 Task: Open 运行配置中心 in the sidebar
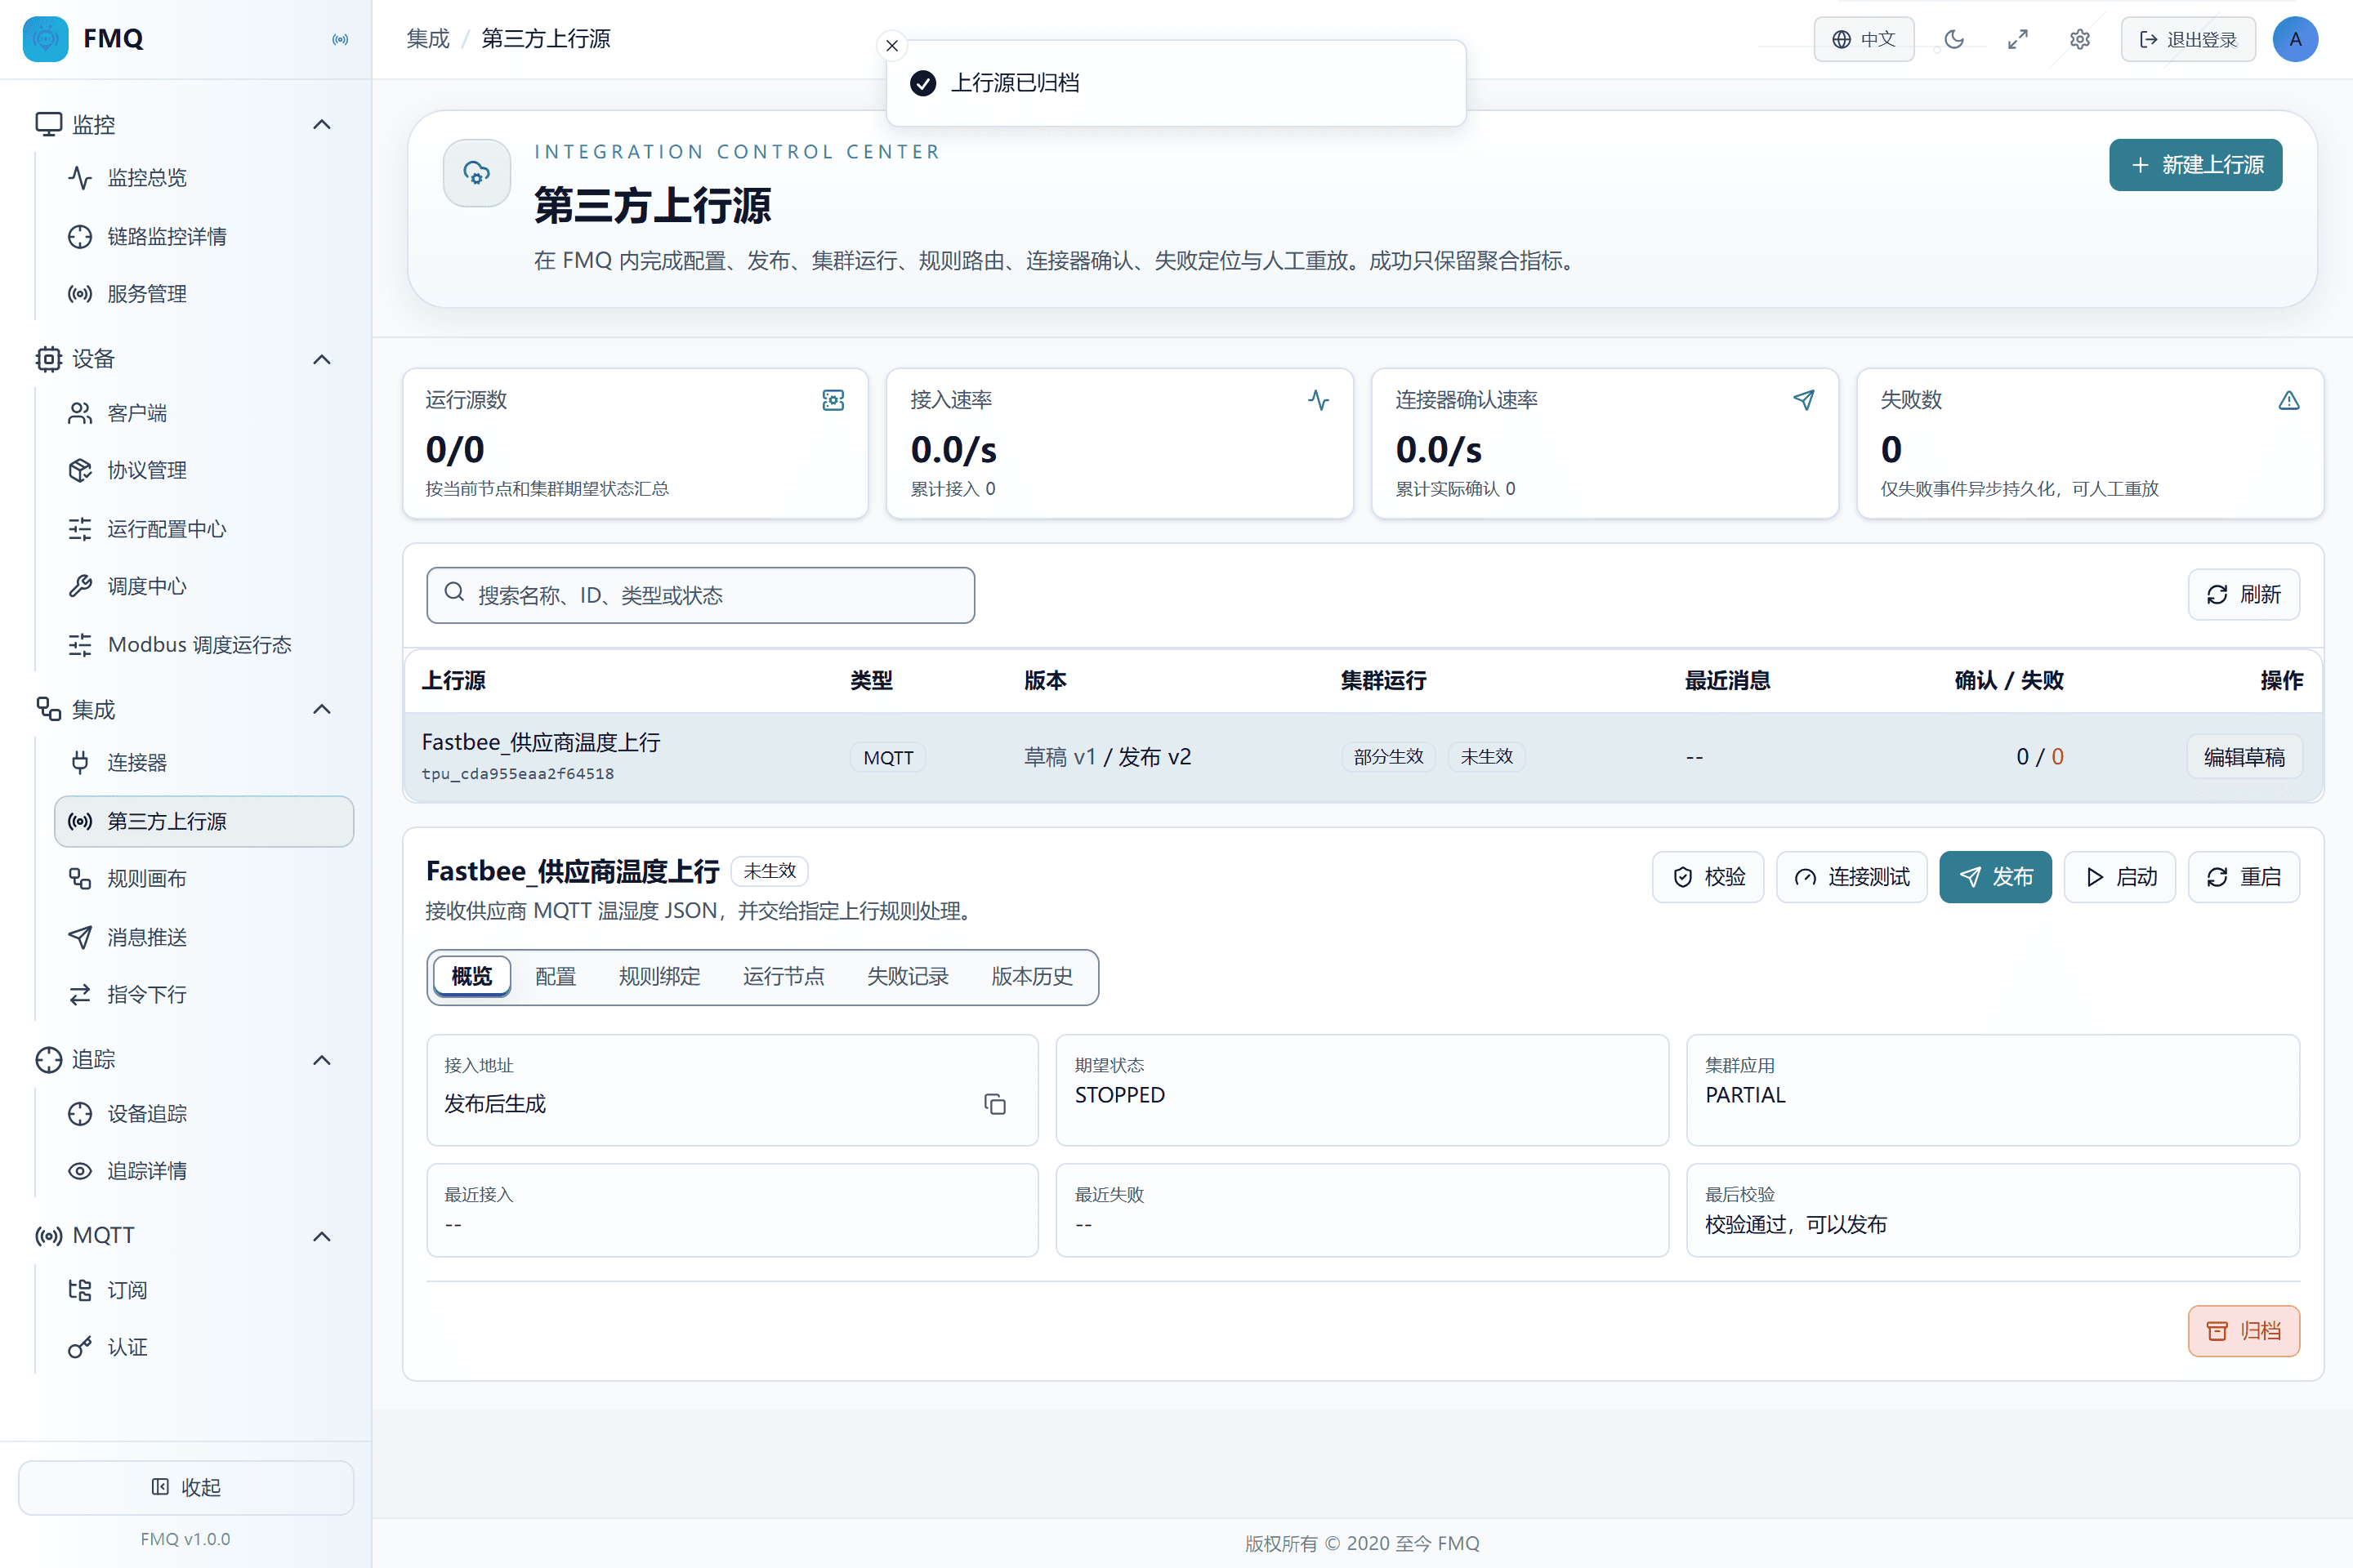[x=204, y=528]
